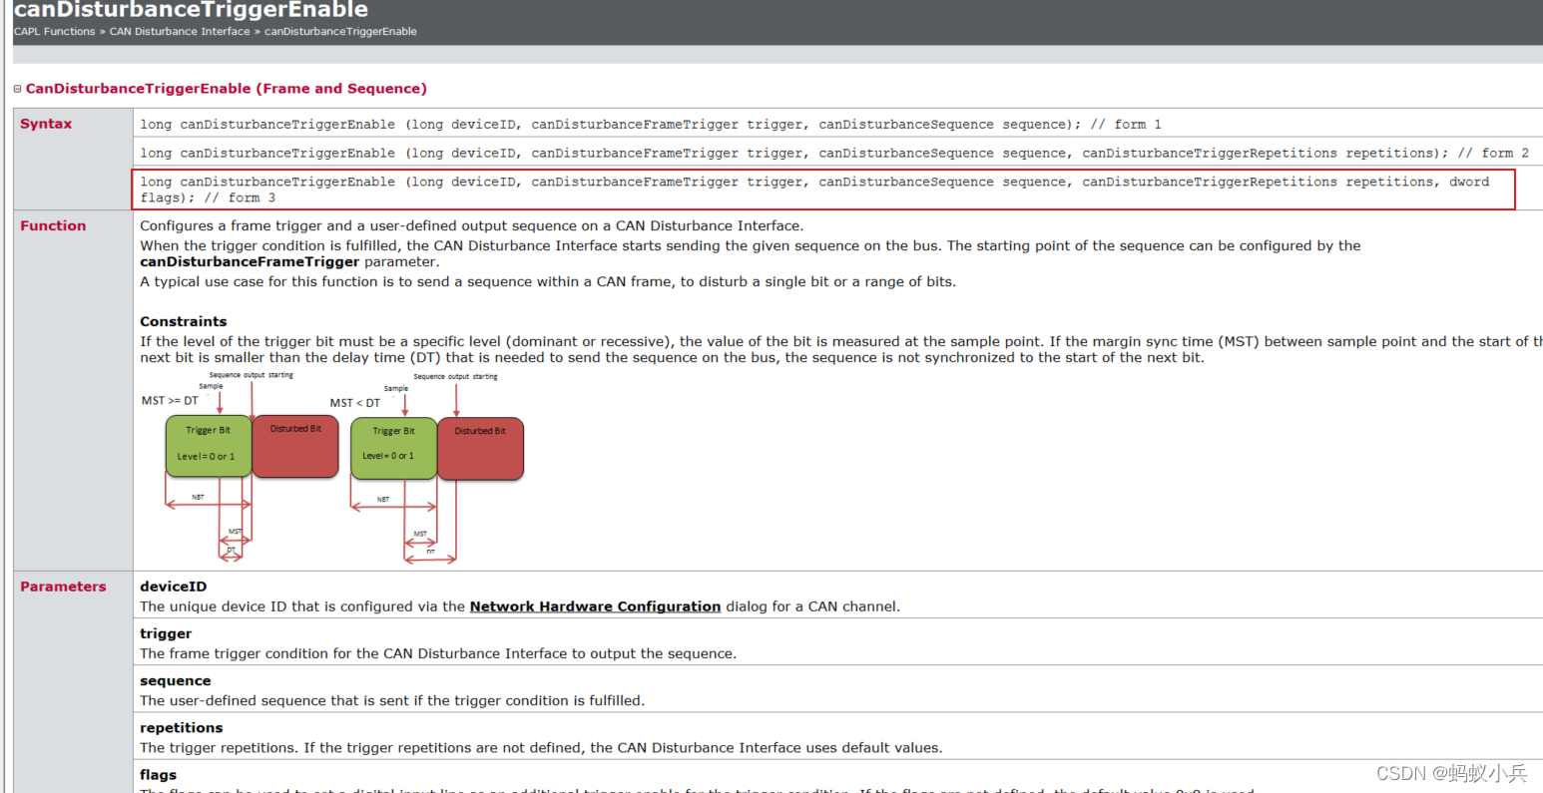The image size is (1543, 793).
Task: Click the flags parameter name
Action: pyautogui.click(x=159, y=775)
